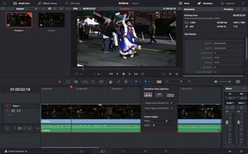Click the red playhead marker on ruler

(71, 87)
